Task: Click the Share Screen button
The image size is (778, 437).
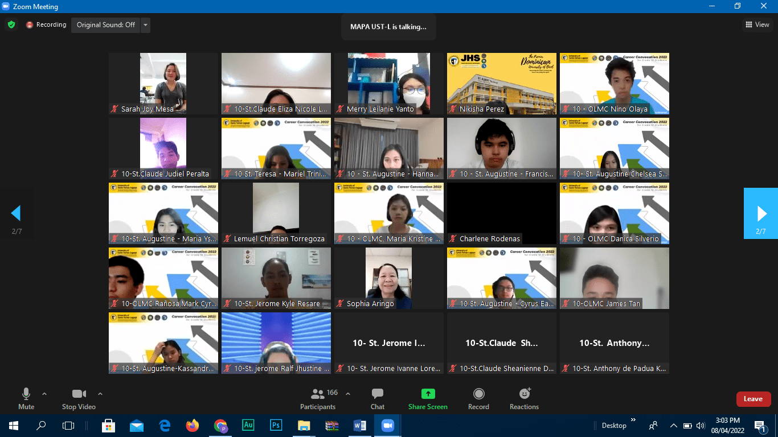Action: click(x=428, y=399)
